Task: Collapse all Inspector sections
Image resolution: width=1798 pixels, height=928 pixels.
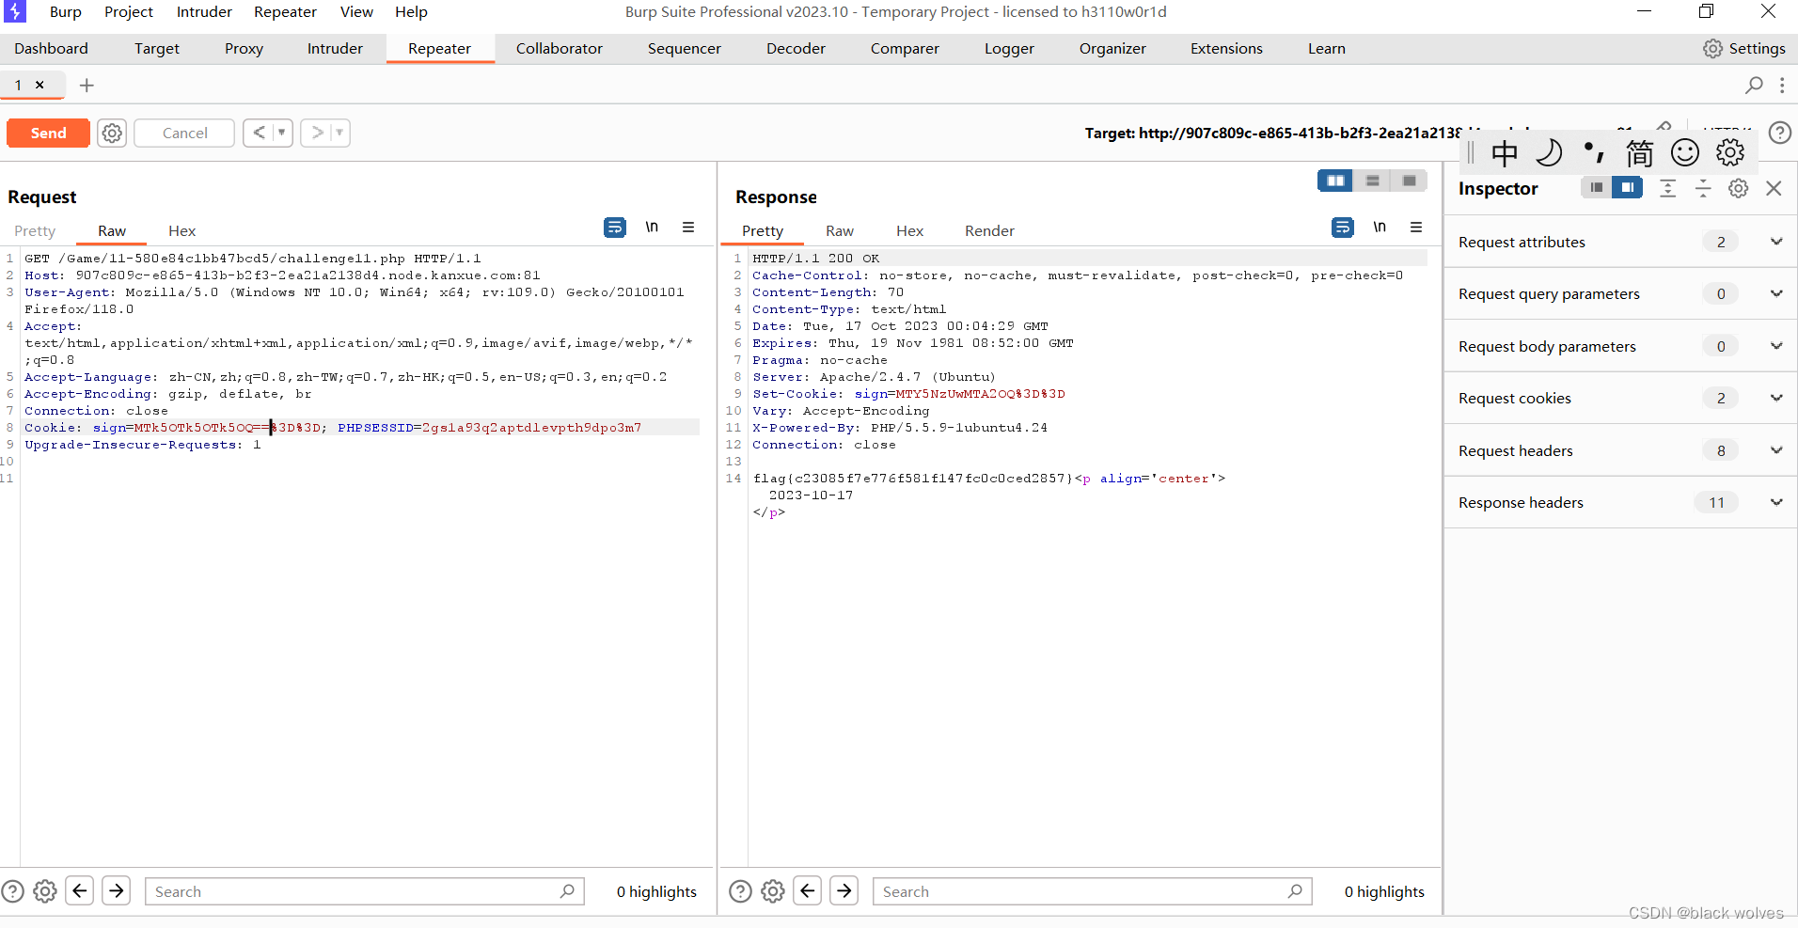Action: (x=1703, y=189)
